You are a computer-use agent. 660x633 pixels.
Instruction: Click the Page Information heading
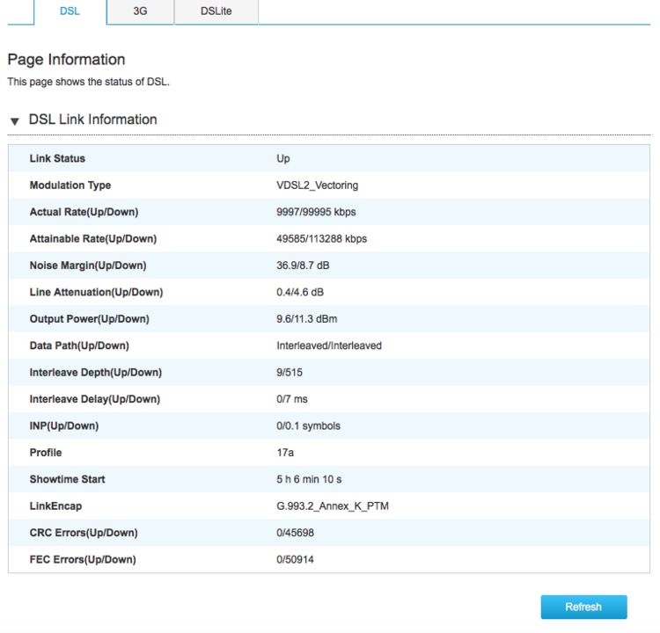tap(67, 60)
